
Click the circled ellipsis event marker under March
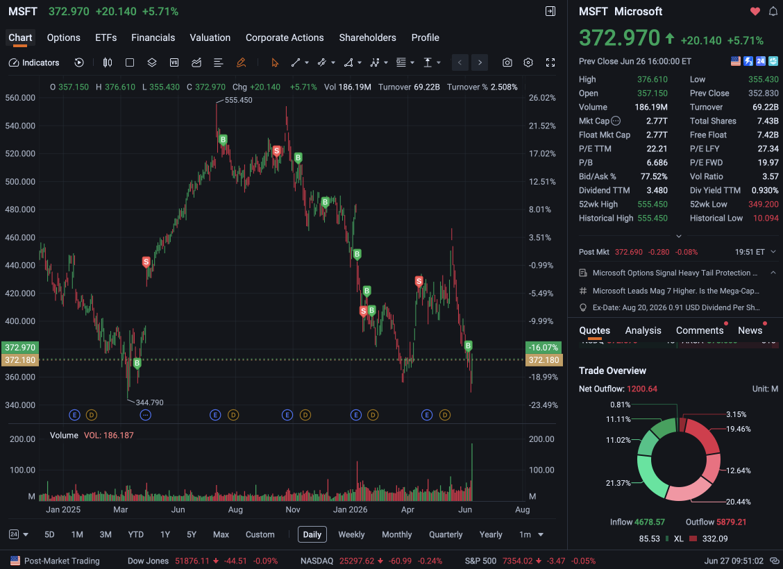click(145, 415)
